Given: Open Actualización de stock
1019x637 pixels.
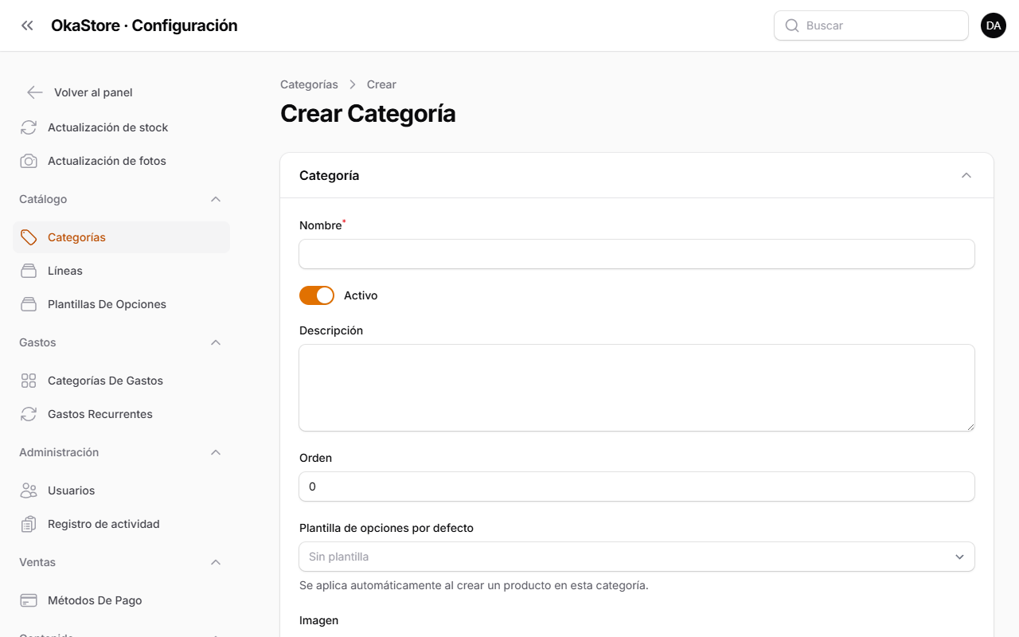Looking at the screenshot, I should tap(121, 127).
